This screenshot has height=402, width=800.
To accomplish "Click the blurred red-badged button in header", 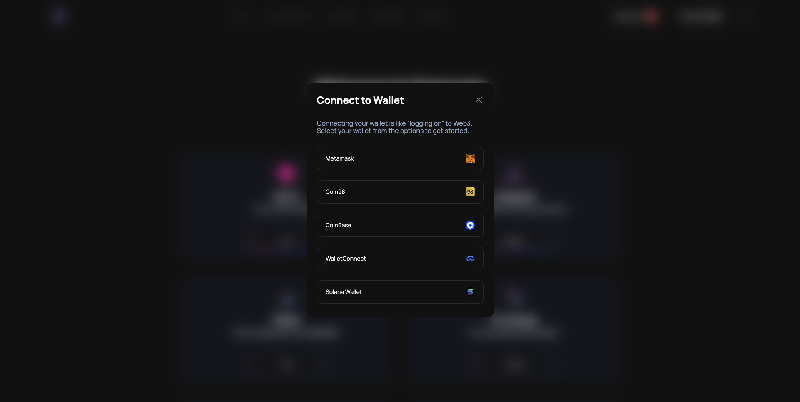I will 637,16.
